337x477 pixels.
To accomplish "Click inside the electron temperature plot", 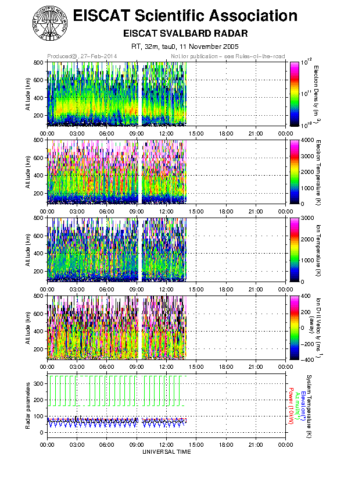I will (x=166, y=172).
